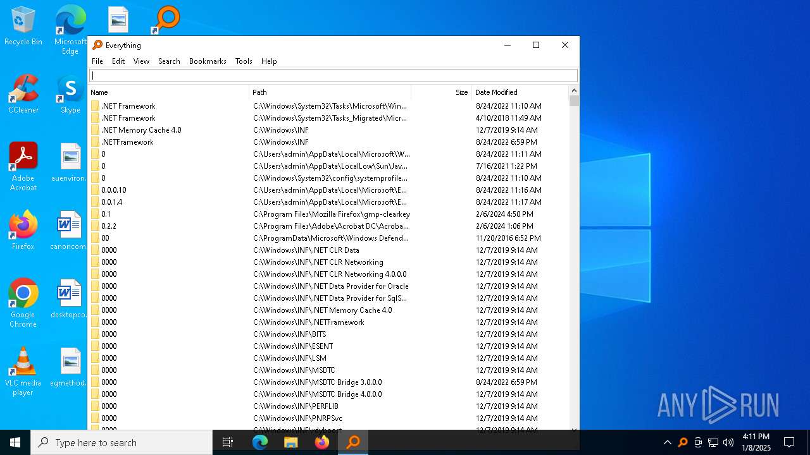Open the egmethod image file on desktop

tap(70, 367)
